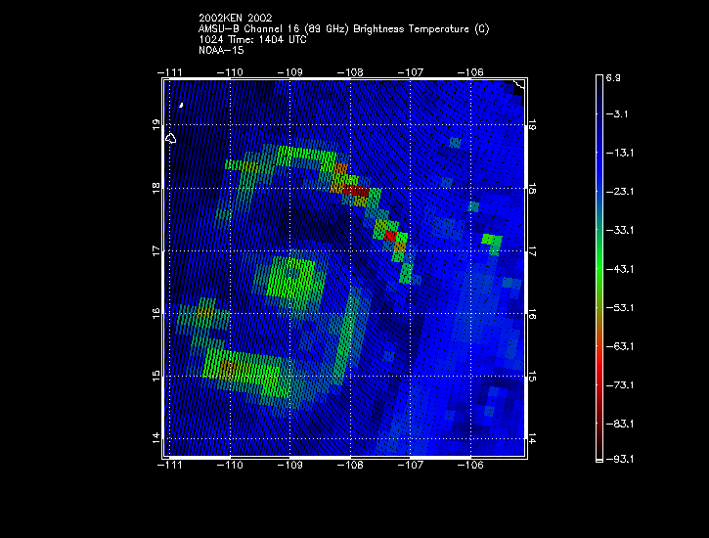Click the AMSU-B Channel 16 Brightness Temperature heading

(x=343, y=28)
